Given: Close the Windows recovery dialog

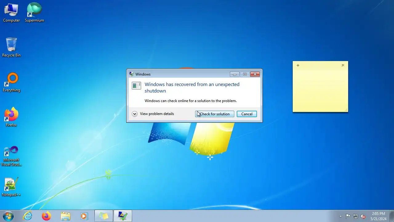Looking at the screenshot, I should tap(255, 74).
